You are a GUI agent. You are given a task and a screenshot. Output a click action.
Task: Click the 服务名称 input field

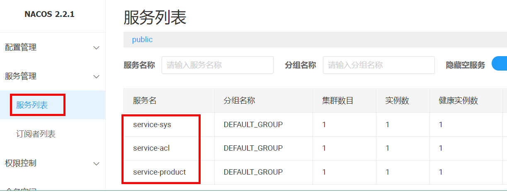click(x=217, y=65)
